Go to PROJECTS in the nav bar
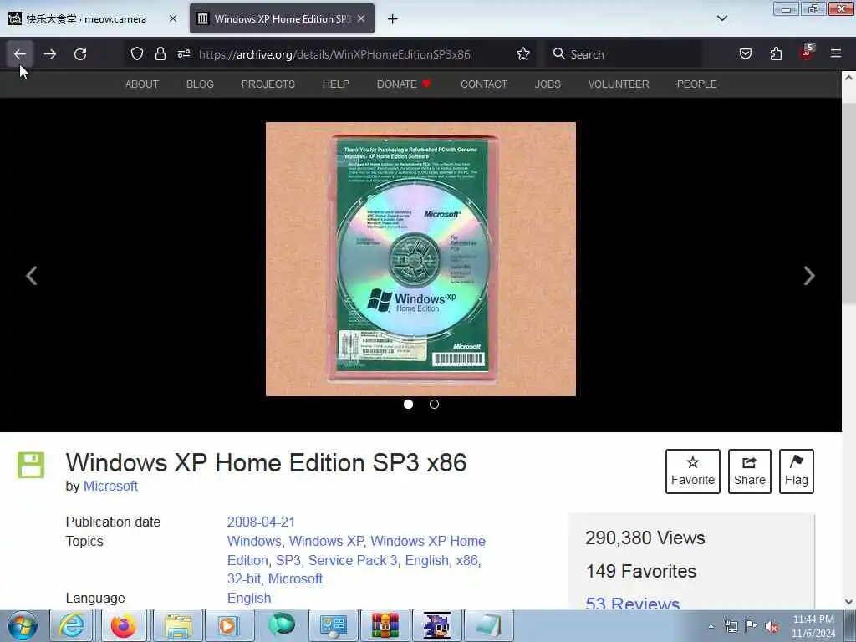The image size is (856, 642). [268, 84]
